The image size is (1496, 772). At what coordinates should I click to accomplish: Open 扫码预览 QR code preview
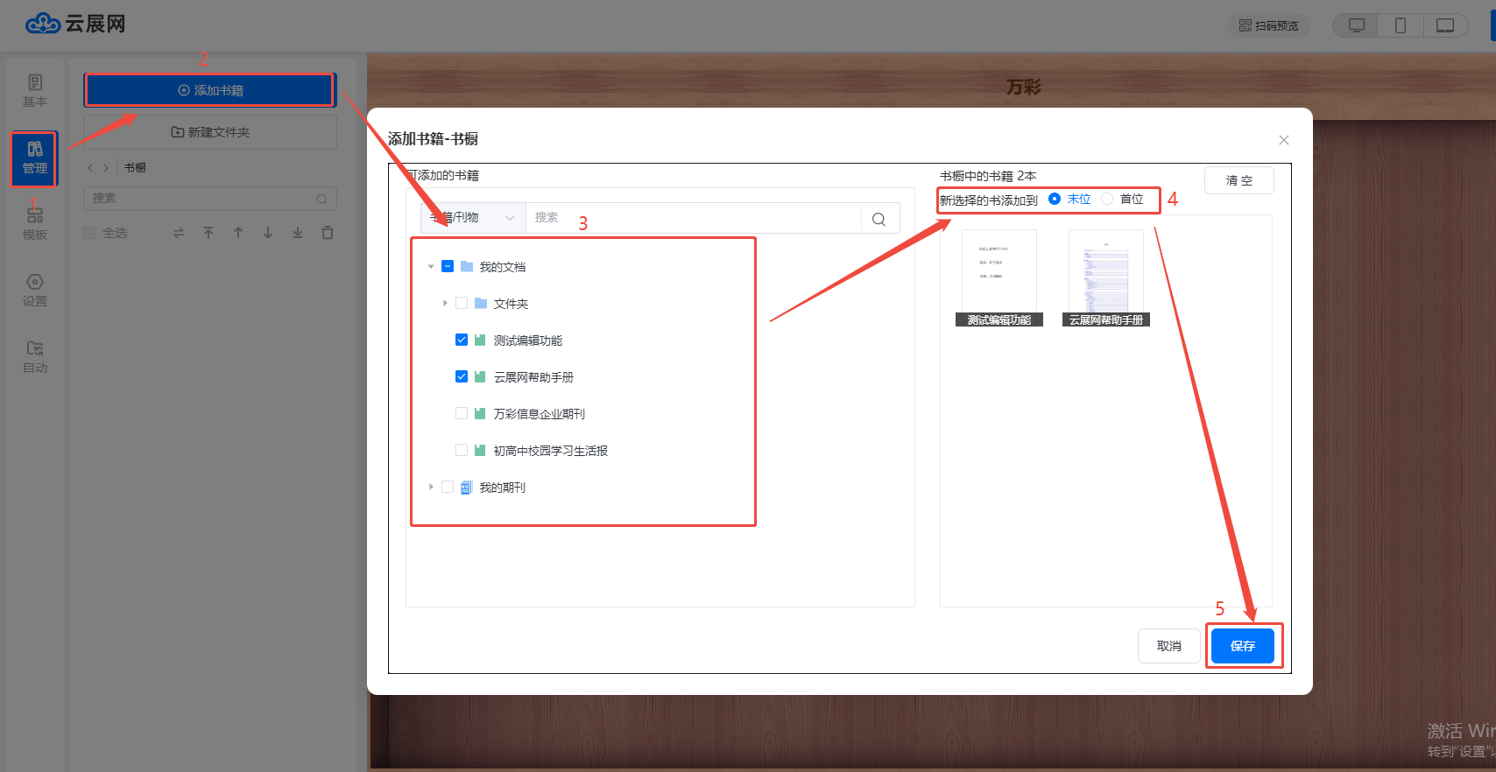1268,25
